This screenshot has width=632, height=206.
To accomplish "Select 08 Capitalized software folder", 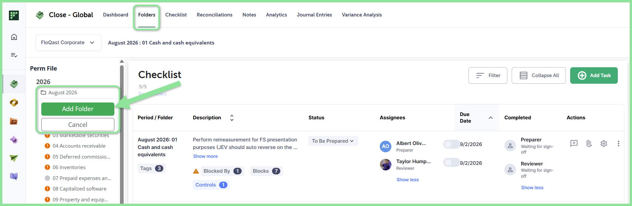I will coord(79,189).
